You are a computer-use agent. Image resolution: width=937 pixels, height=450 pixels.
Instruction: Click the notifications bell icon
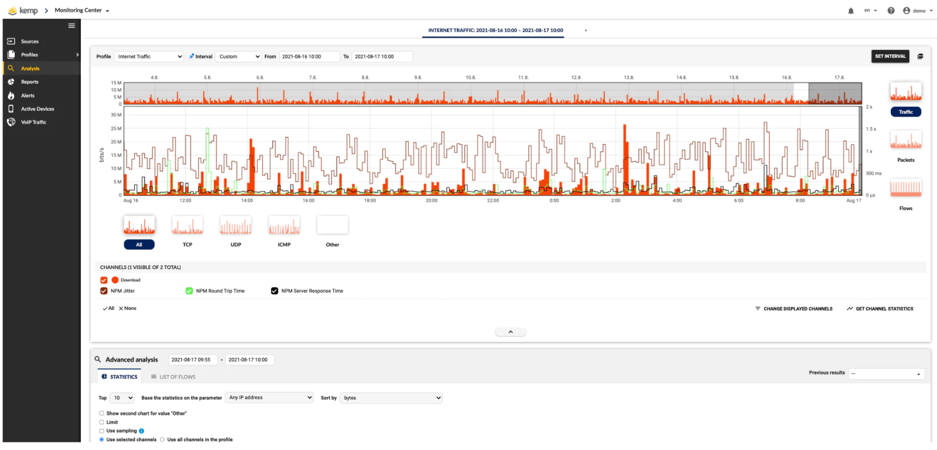click(x=851, y=11)
